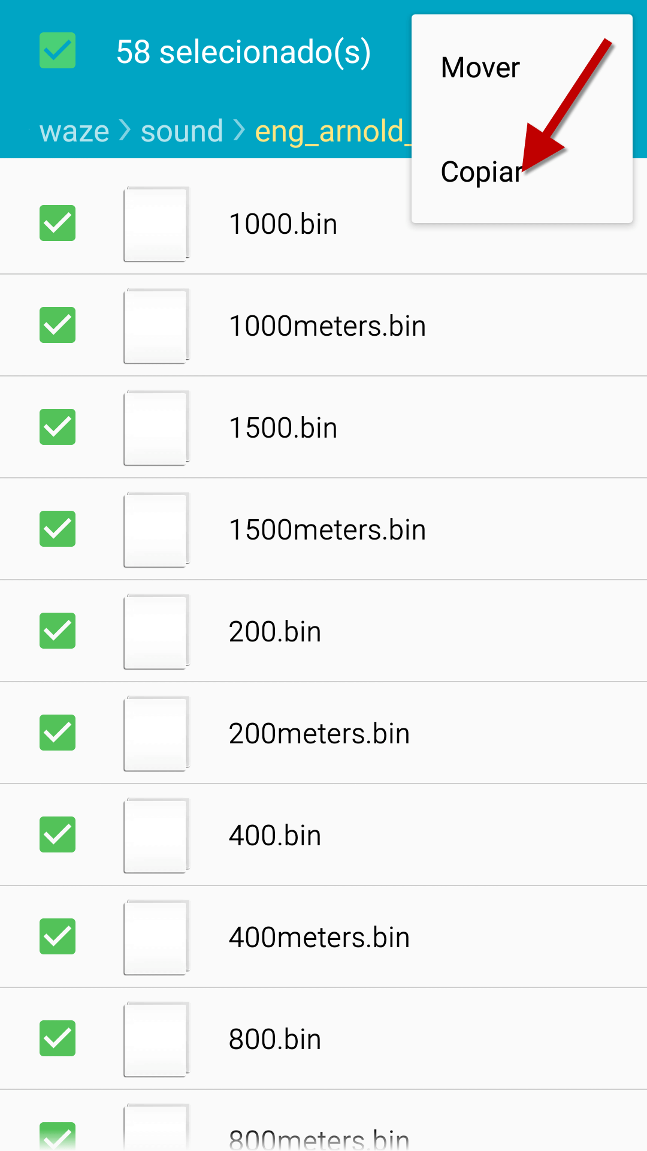The image size is (647, 1151).
Task: Choose Copiar from the popup menu
Action: (482, 172)
